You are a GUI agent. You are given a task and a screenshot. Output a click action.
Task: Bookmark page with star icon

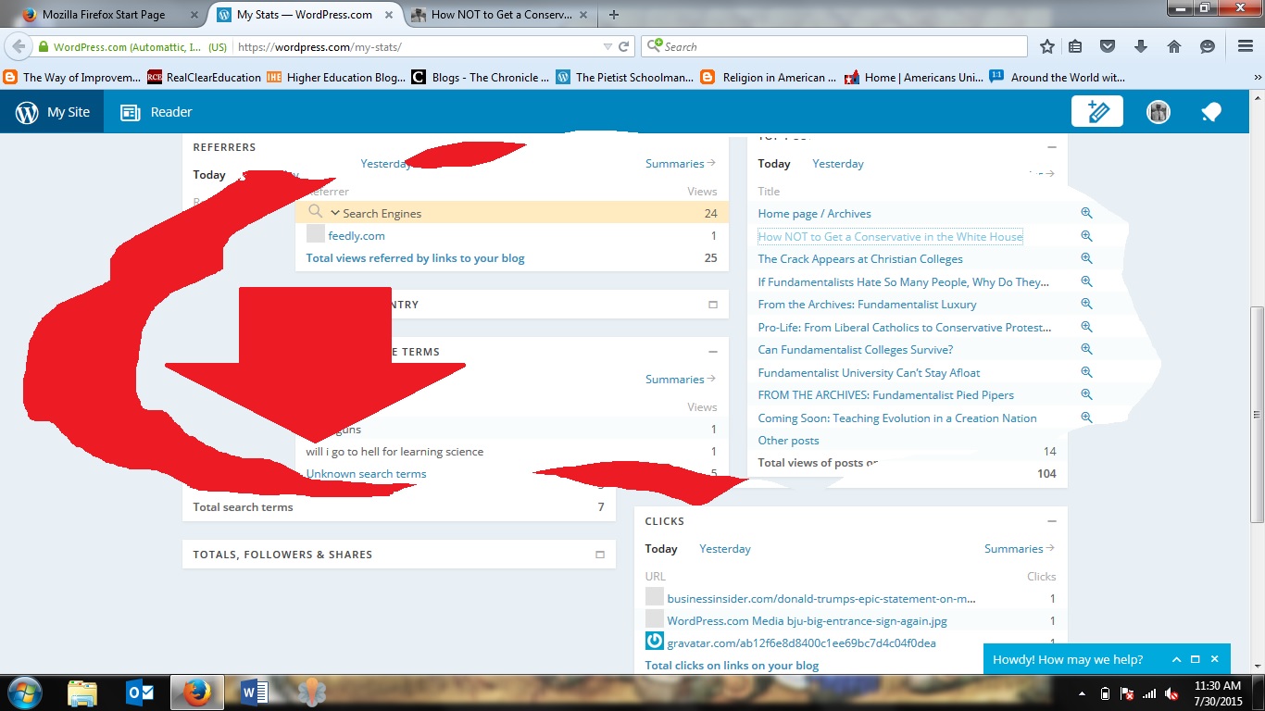click(x=1047, y=46)
